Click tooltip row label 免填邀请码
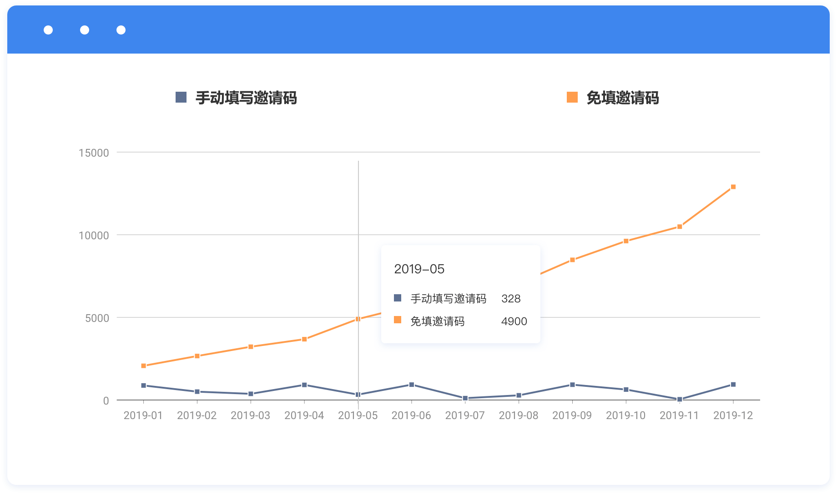The image size is (837, 494). pyautogui.click(x=438, y=321)
